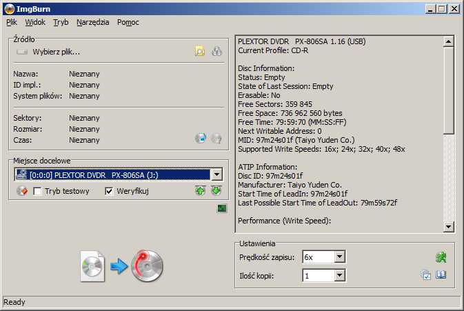464x311 pixels.
Task: Close the ImgBurn window
Action: pos(454,9)
